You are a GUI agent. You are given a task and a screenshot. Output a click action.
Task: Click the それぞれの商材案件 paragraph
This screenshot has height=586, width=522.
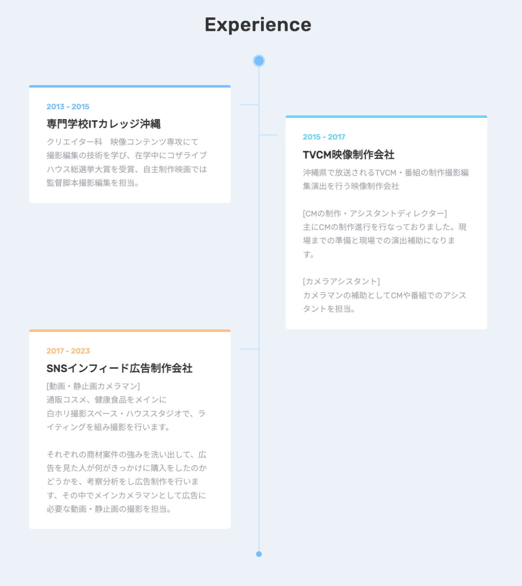click(127, 482)
